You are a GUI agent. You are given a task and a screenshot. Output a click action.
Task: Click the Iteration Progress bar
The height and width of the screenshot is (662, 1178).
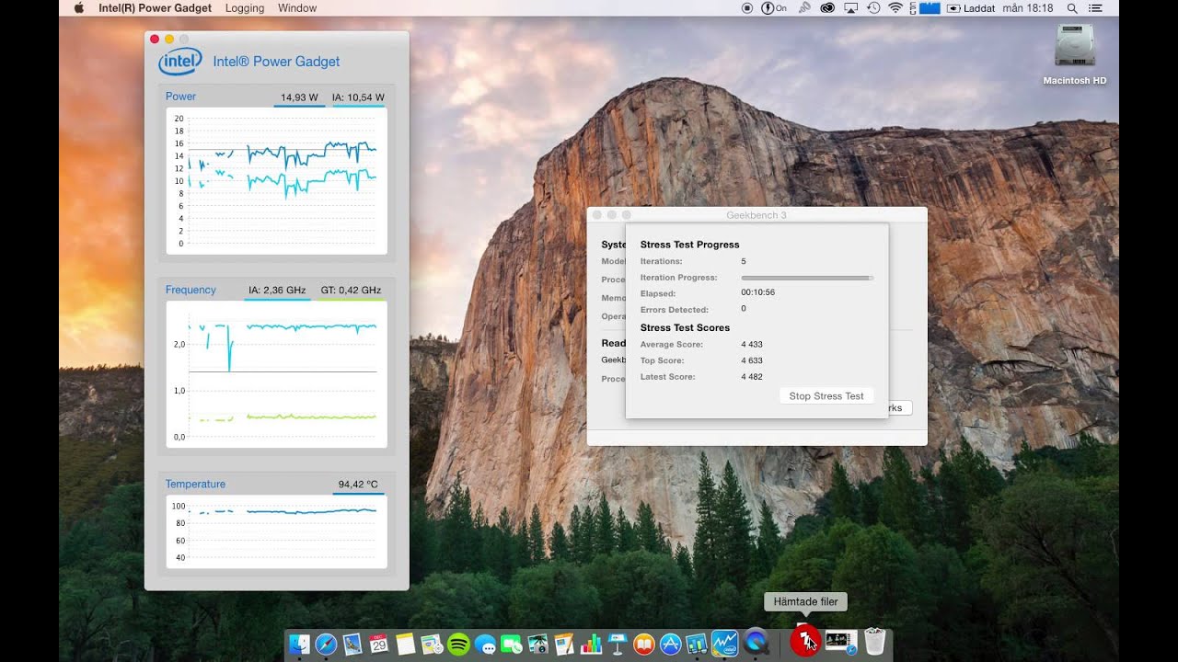pyautogui.click(x=807, y=278)
